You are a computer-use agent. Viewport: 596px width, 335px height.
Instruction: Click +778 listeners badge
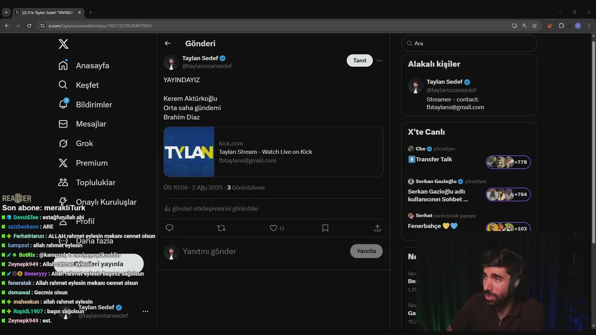(508, 162)
